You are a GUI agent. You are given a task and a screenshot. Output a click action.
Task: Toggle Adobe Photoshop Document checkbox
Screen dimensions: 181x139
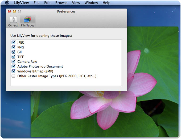pyautogui.click(x=14, y=66)
